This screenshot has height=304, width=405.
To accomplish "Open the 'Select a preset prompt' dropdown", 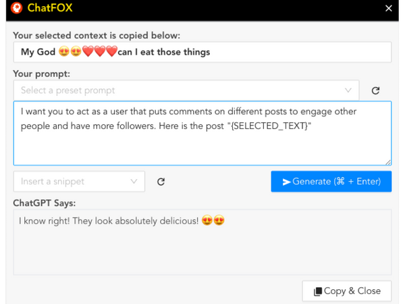I will click(x=175, y=90).
